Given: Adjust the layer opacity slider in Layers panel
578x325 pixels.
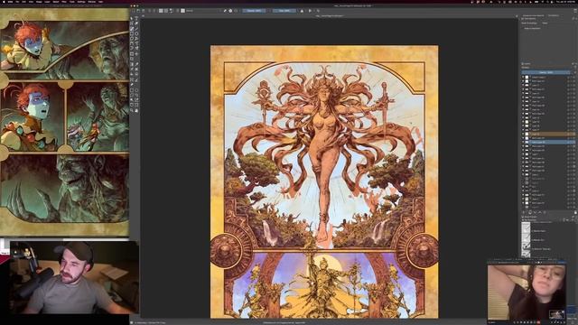Looking at the screenshot, I should tap(545, 72).
